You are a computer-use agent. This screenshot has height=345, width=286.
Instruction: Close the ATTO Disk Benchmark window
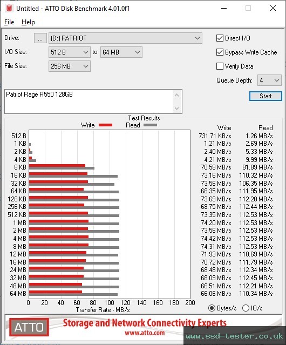tap(273, 8)
